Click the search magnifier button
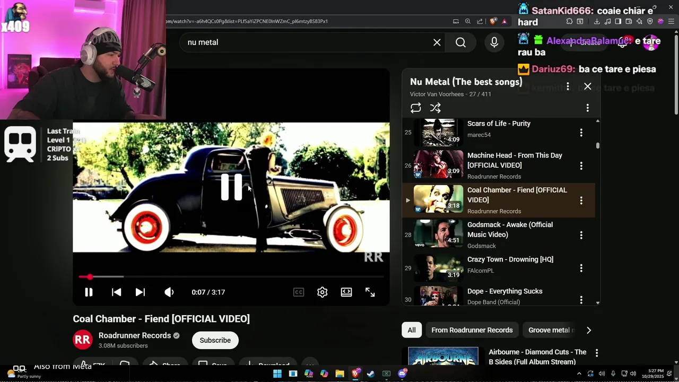This screenshot has width=679, height=382. tap(460, 42)
